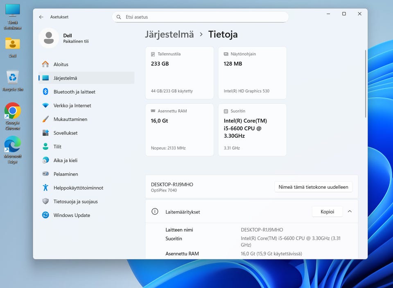The image size is (393, 288).
Task: Open Mukauttaminen paintbrush icon
Action: coord(45,119)
